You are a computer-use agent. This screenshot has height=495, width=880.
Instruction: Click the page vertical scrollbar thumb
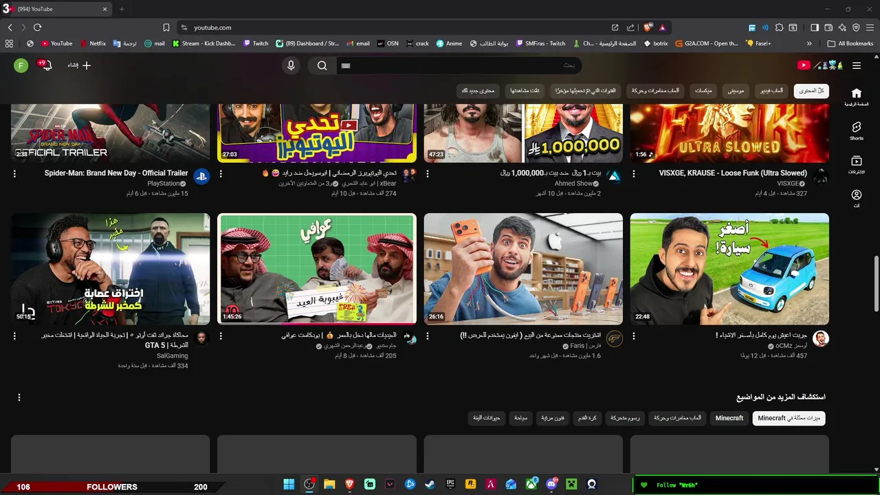(x=875, y=284)
